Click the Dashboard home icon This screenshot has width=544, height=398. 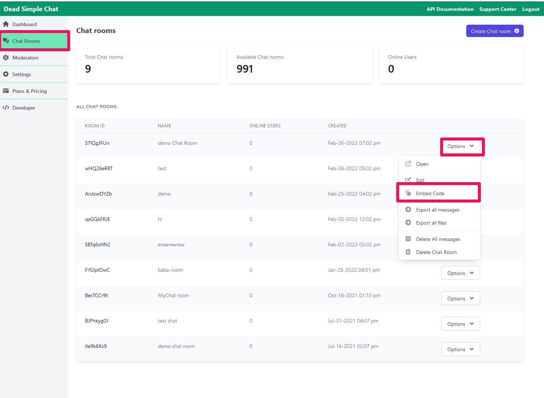pos(6,24)
